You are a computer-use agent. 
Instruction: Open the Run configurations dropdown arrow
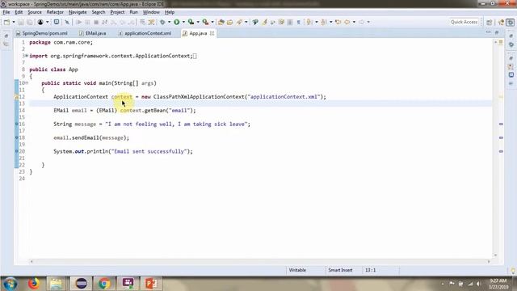(x=183, y=22)
